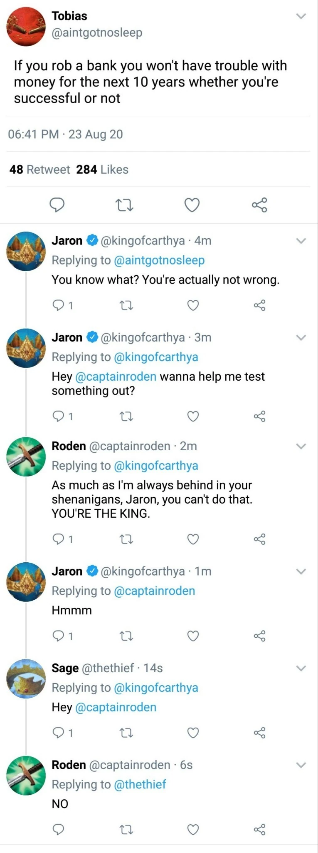Share Tobias's tweet
Viewport: 318px width, 853px height.
tap(260, 205)
